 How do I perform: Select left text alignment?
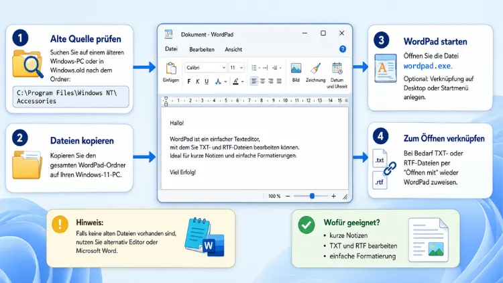click(254, 81)
